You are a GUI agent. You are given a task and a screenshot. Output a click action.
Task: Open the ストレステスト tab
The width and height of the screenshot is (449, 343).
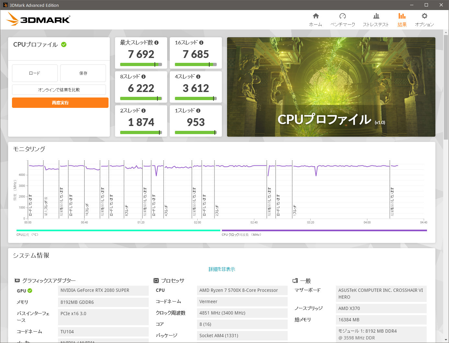pos(376,16)
